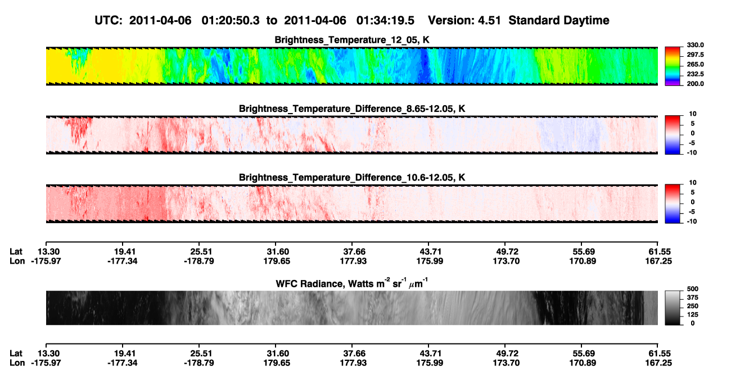731x375 pixels.
Task: Click the 10 tick on the 8.65-12.05 colorbar
Action: point(694,114)
